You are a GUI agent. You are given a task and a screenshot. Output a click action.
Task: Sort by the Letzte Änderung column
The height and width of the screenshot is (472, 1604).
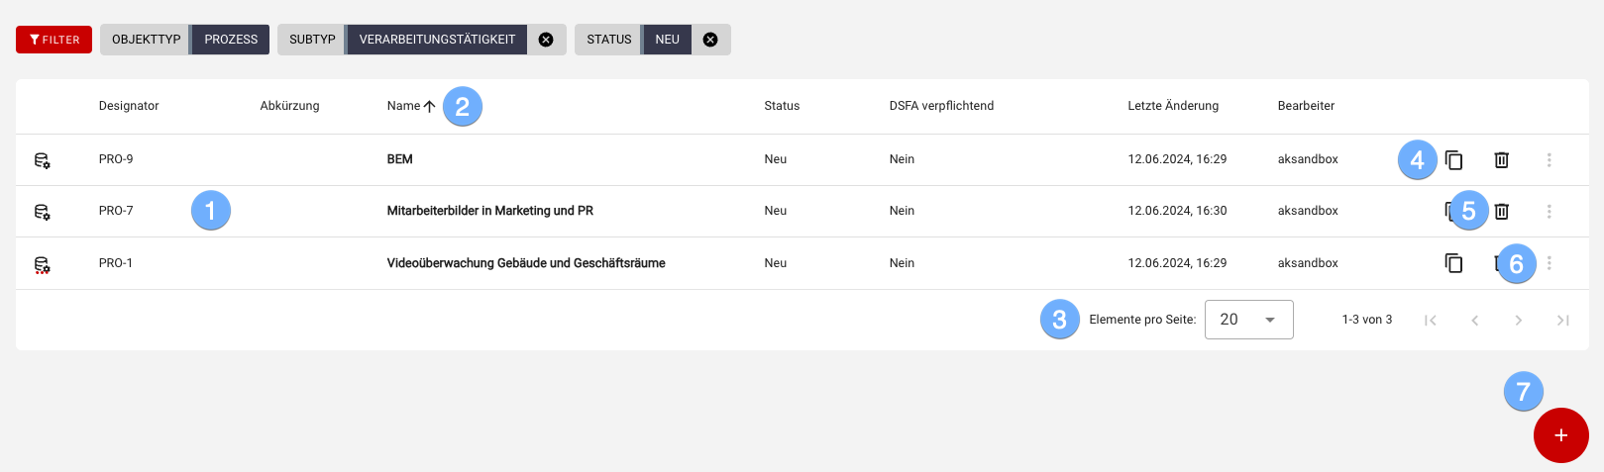(x=1172, y=106)
